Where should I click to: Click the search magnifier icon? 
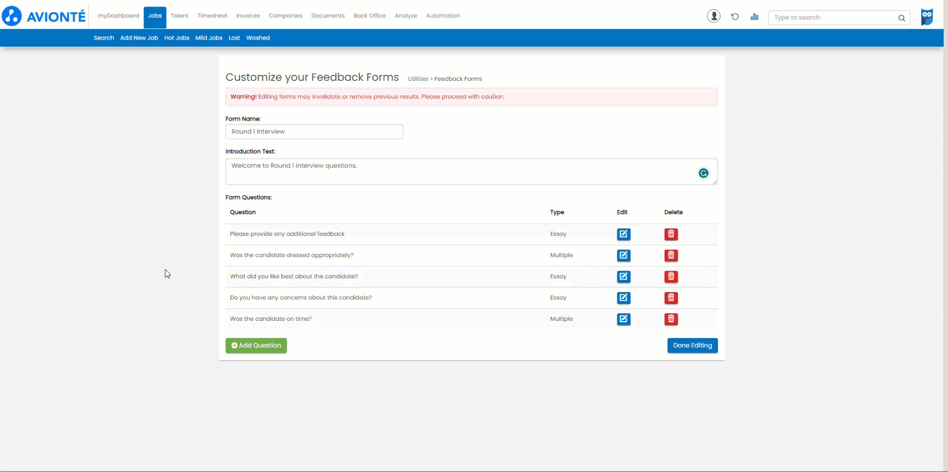click(901, 18)
